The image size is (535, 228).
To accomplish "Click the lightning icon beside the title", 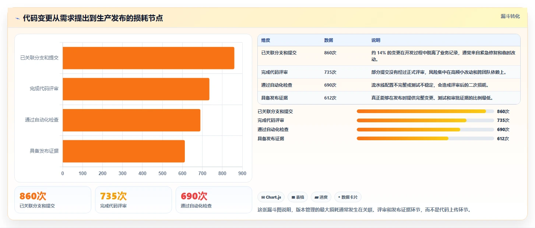I will [17, 18].
